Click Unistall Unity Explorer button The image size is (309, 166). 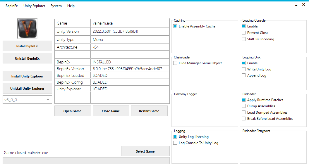click(x=27, y=89)
